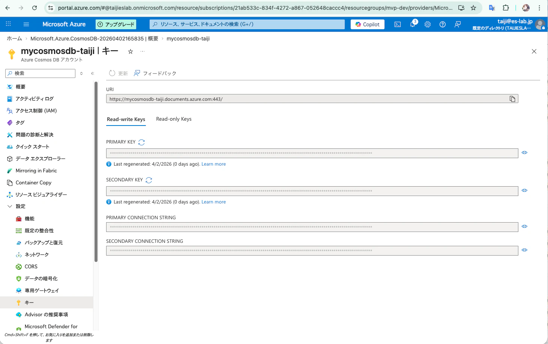The image size is (548, 344).
Task: Open the Azure apps grid launcher
Action: [8, 24]
